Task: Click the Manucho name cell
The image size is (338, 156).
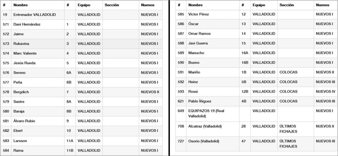Action: [196, 53]
